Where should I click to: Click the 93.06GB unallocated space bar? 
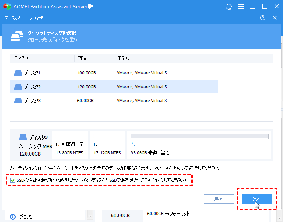click(199, 136)
